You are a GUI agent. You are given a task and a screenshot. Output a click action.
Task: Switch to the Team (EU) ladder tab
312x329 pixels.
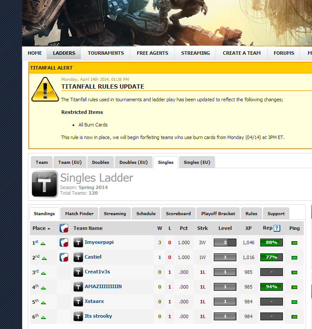click(70, 162)
